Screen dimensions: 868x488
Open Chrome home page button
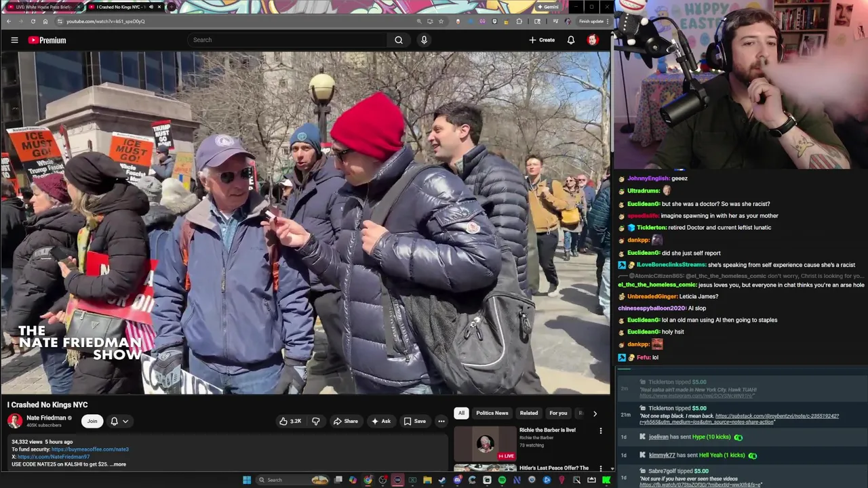point(45,21)
